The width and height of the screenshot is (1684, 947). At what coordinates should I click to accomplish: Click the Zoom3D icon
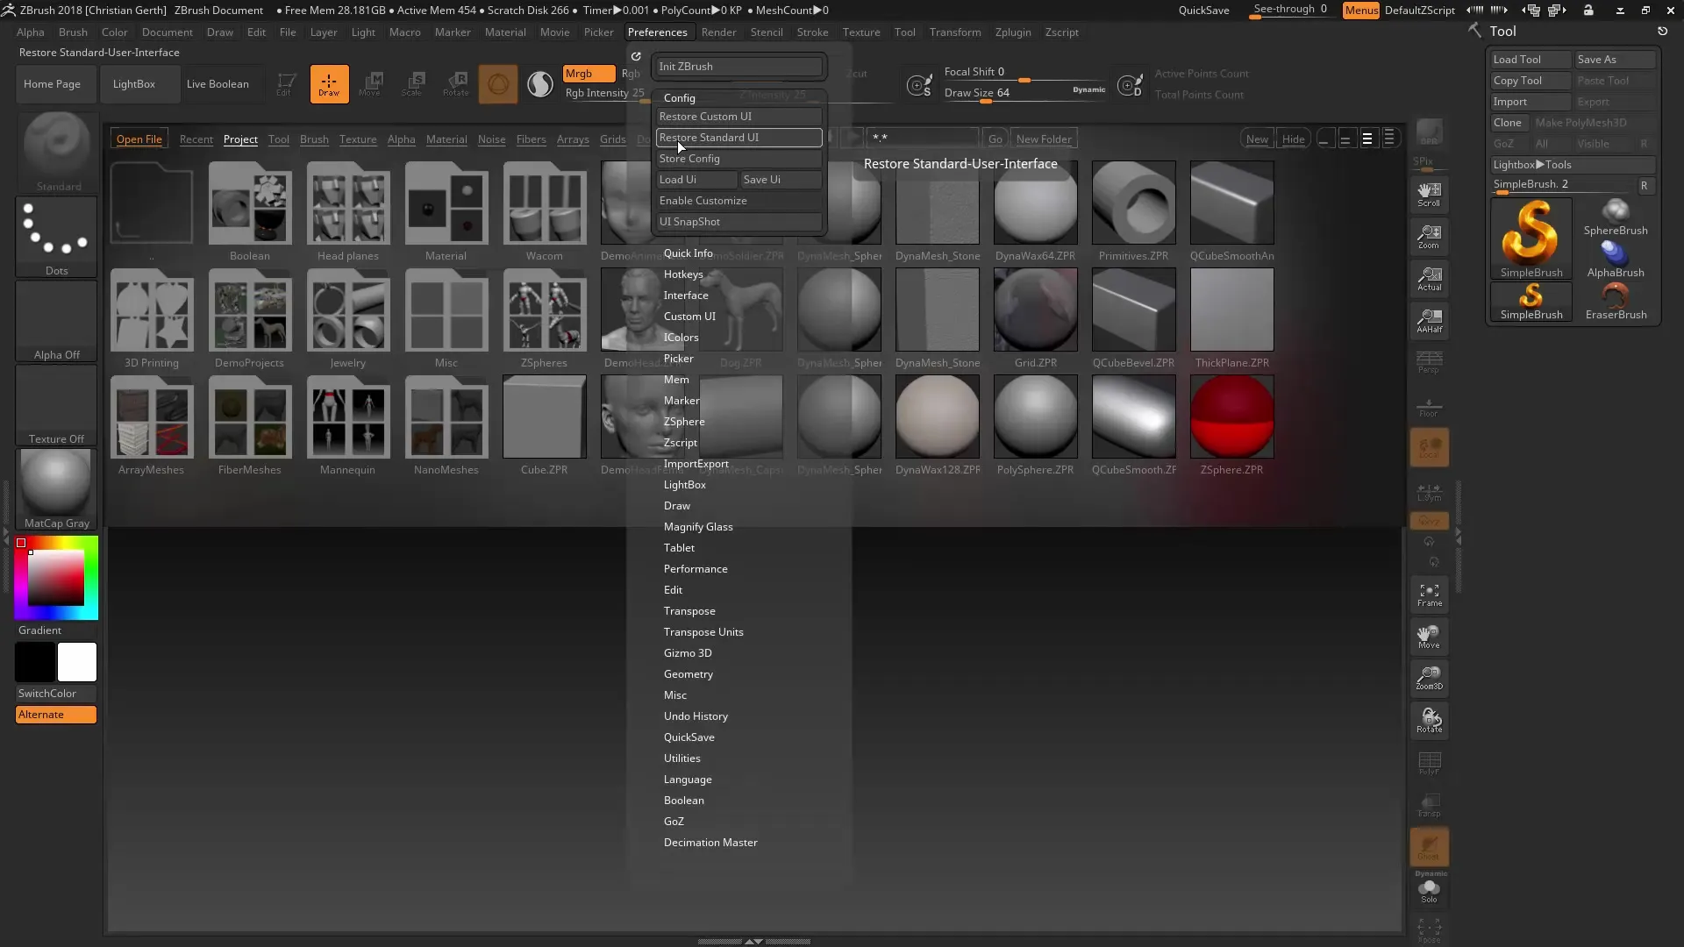pyautogui.click(x=1429, y=679)
